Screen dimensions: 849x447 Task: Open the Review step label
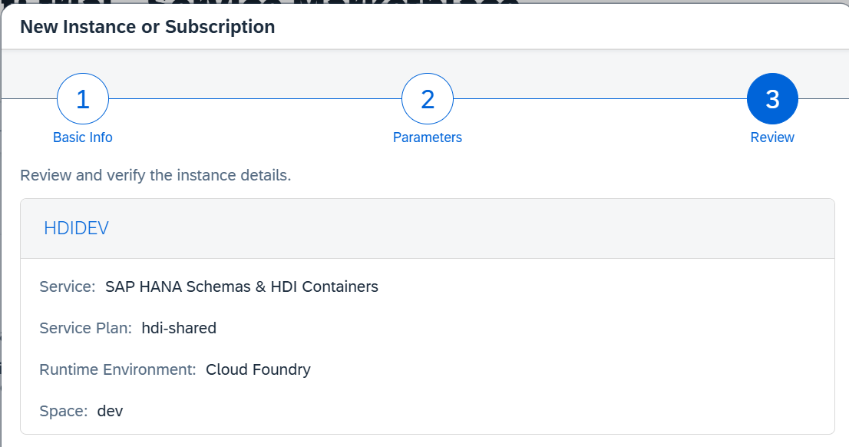click(x=772, y=137)
